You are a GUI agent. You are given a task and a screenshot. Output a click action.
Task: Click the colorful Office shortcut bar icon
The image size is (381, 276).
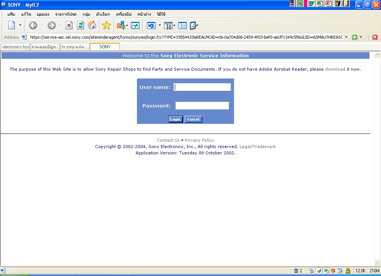(292, 3)
